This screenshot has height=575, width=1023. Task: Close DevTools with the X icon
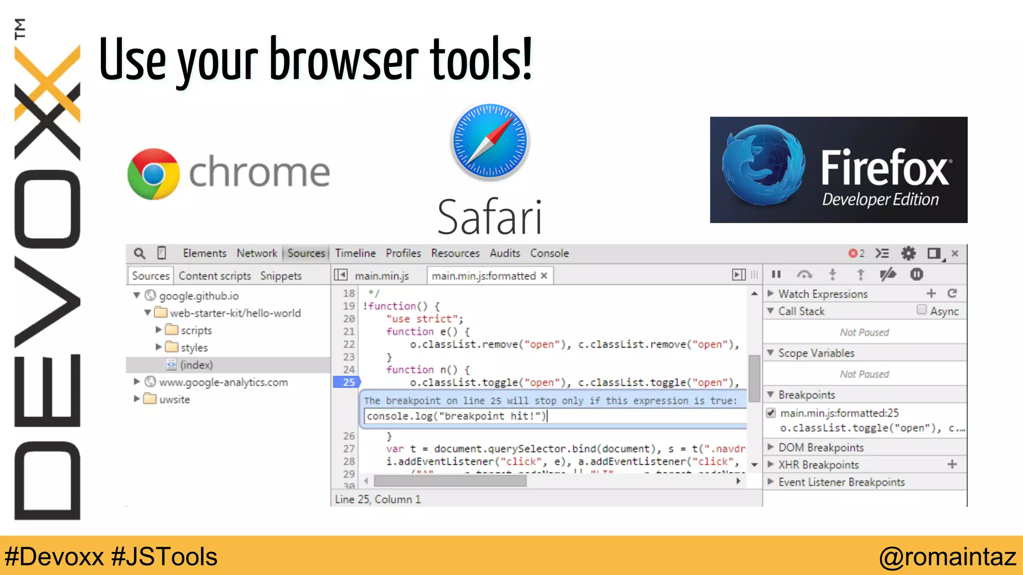coord(955,253)
